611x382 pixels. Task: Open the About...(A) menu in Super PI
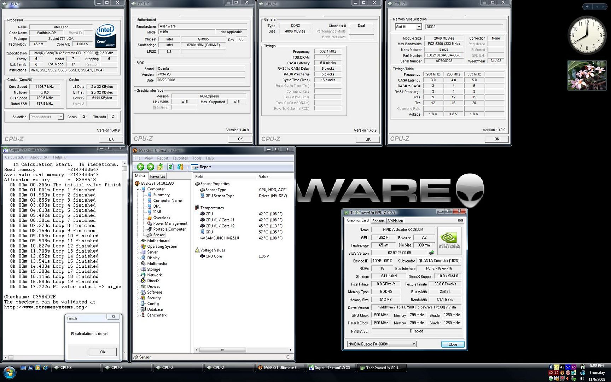tap(39, 157)
